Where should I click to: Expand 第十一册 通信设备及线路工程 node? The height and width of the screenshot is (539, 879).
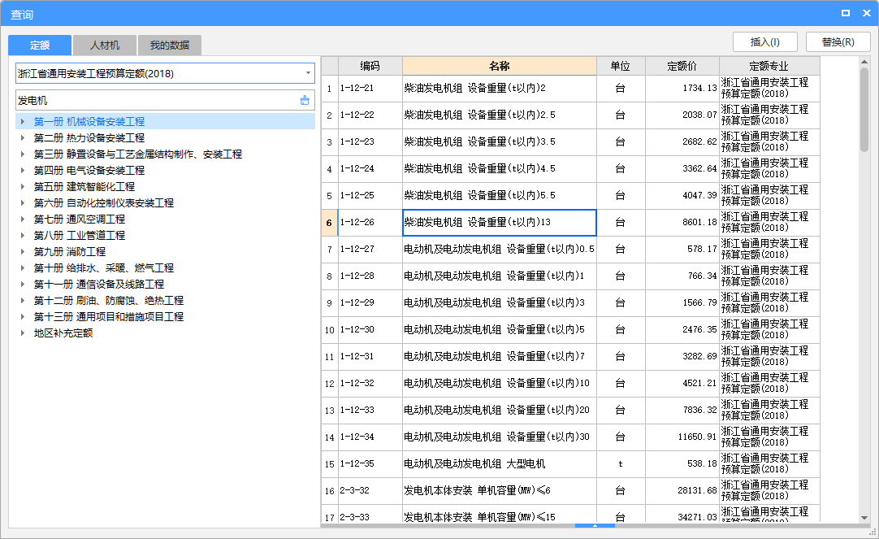(x=23, y=284)
